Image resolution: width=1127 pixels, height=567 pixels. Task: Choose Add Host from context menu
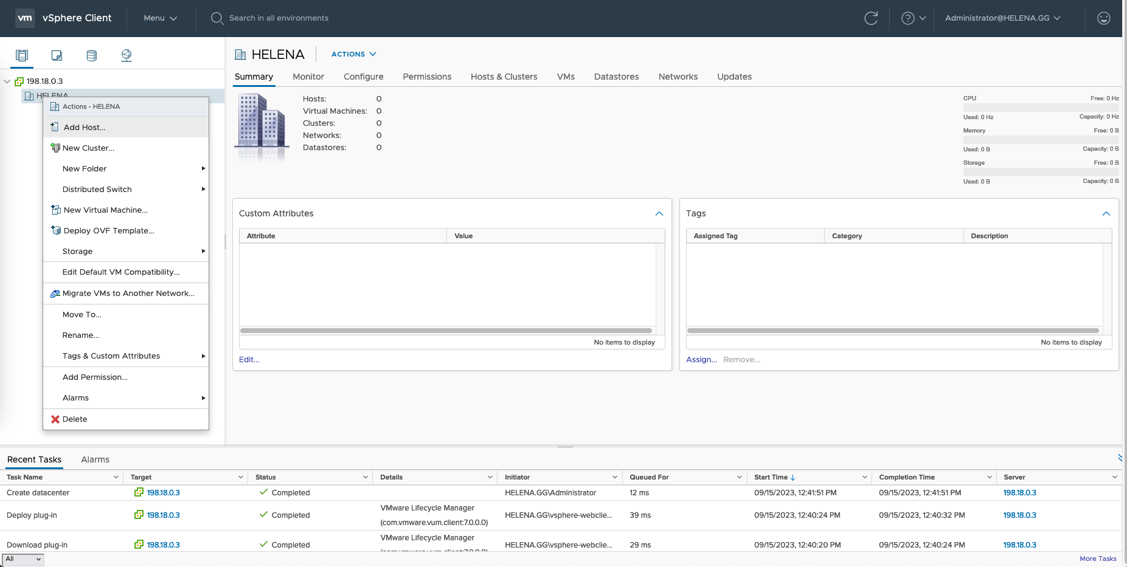coord(85,127)
